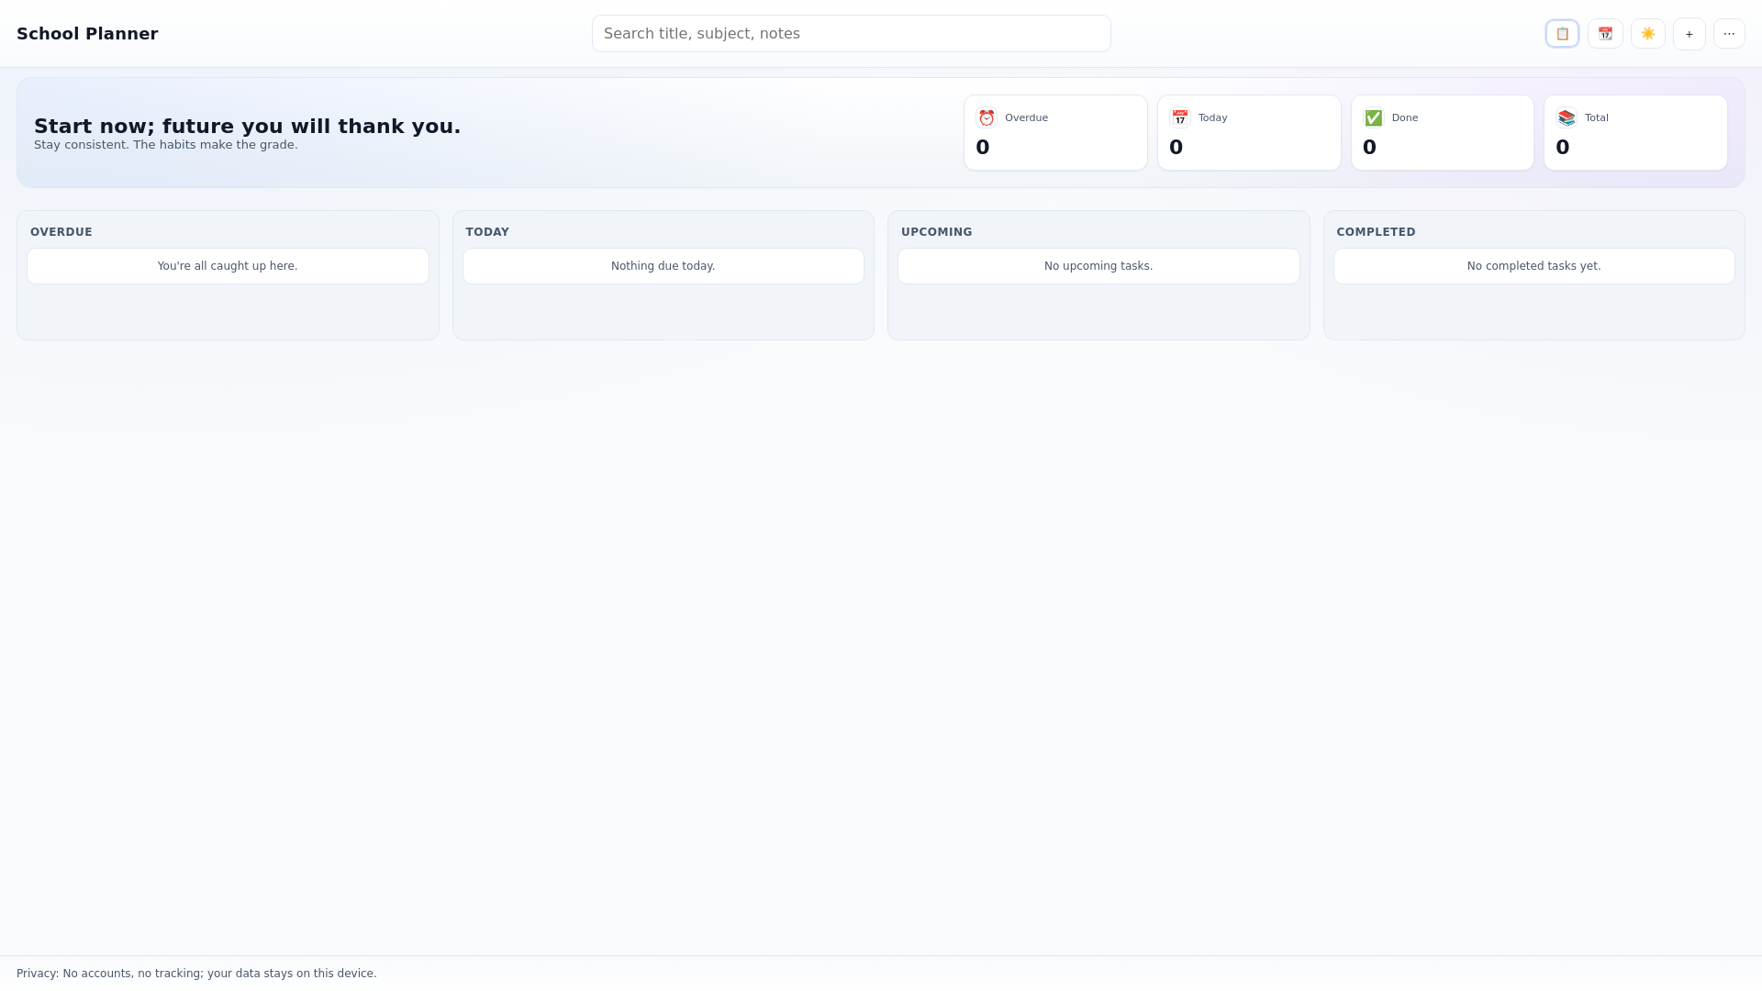Select the Overdue stat label
This screenshot has height=991, width=1762.
[1026, 117]
